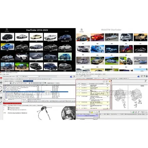148x148 pixels.
Task: Click the yellow star icon in parts panel
Action: (x=110, y=81)
